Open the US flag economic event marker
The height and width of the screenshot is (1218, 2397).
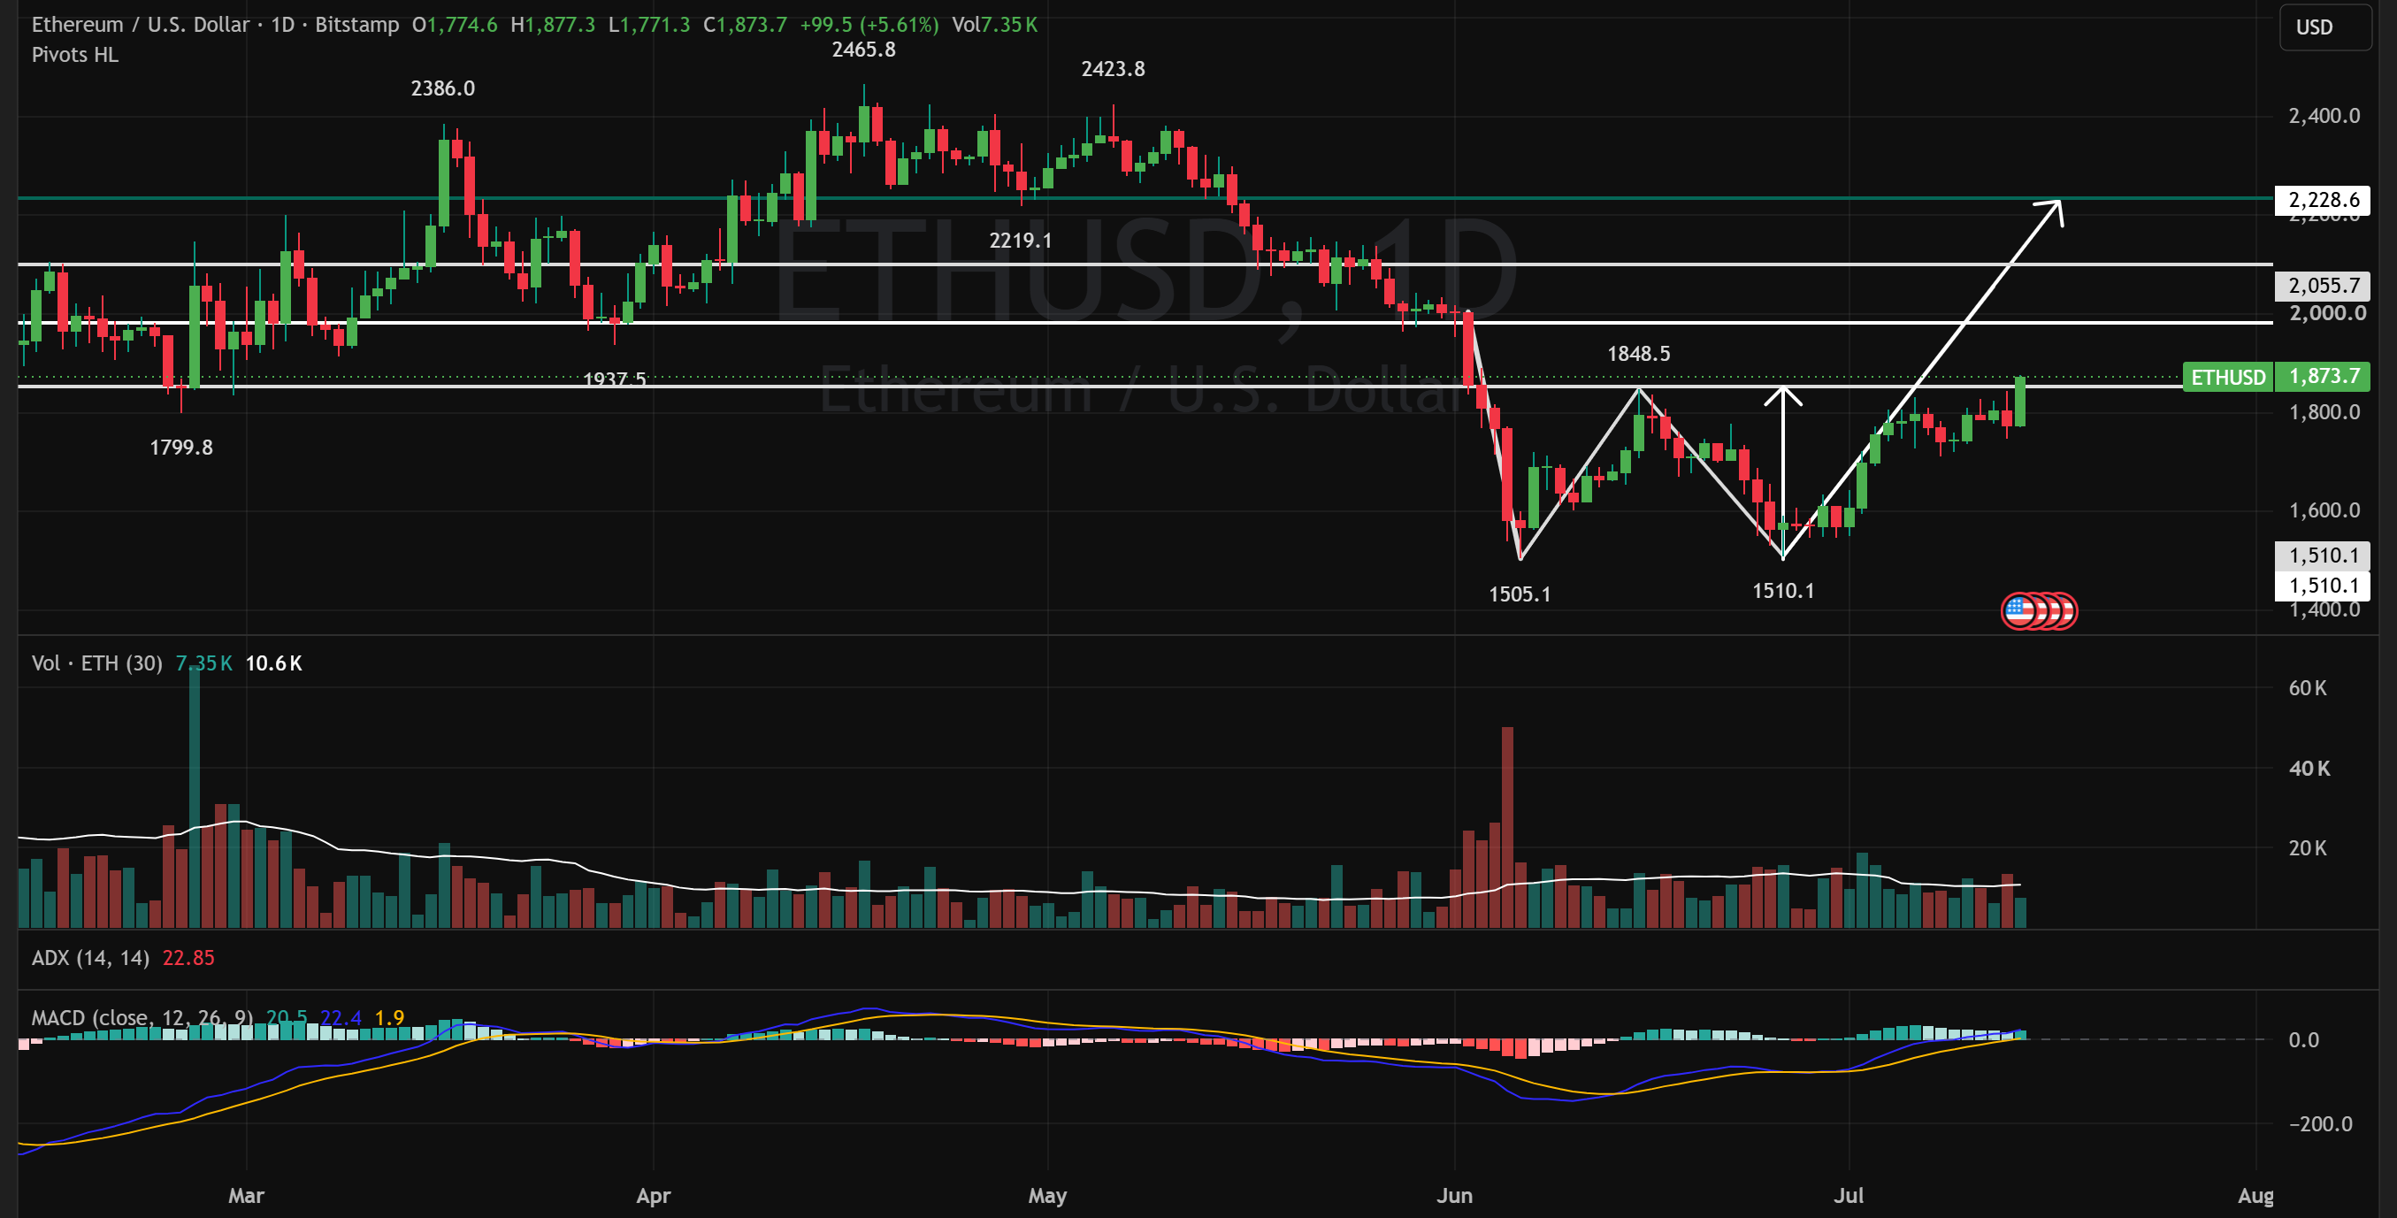click(x=2019, y=611)
